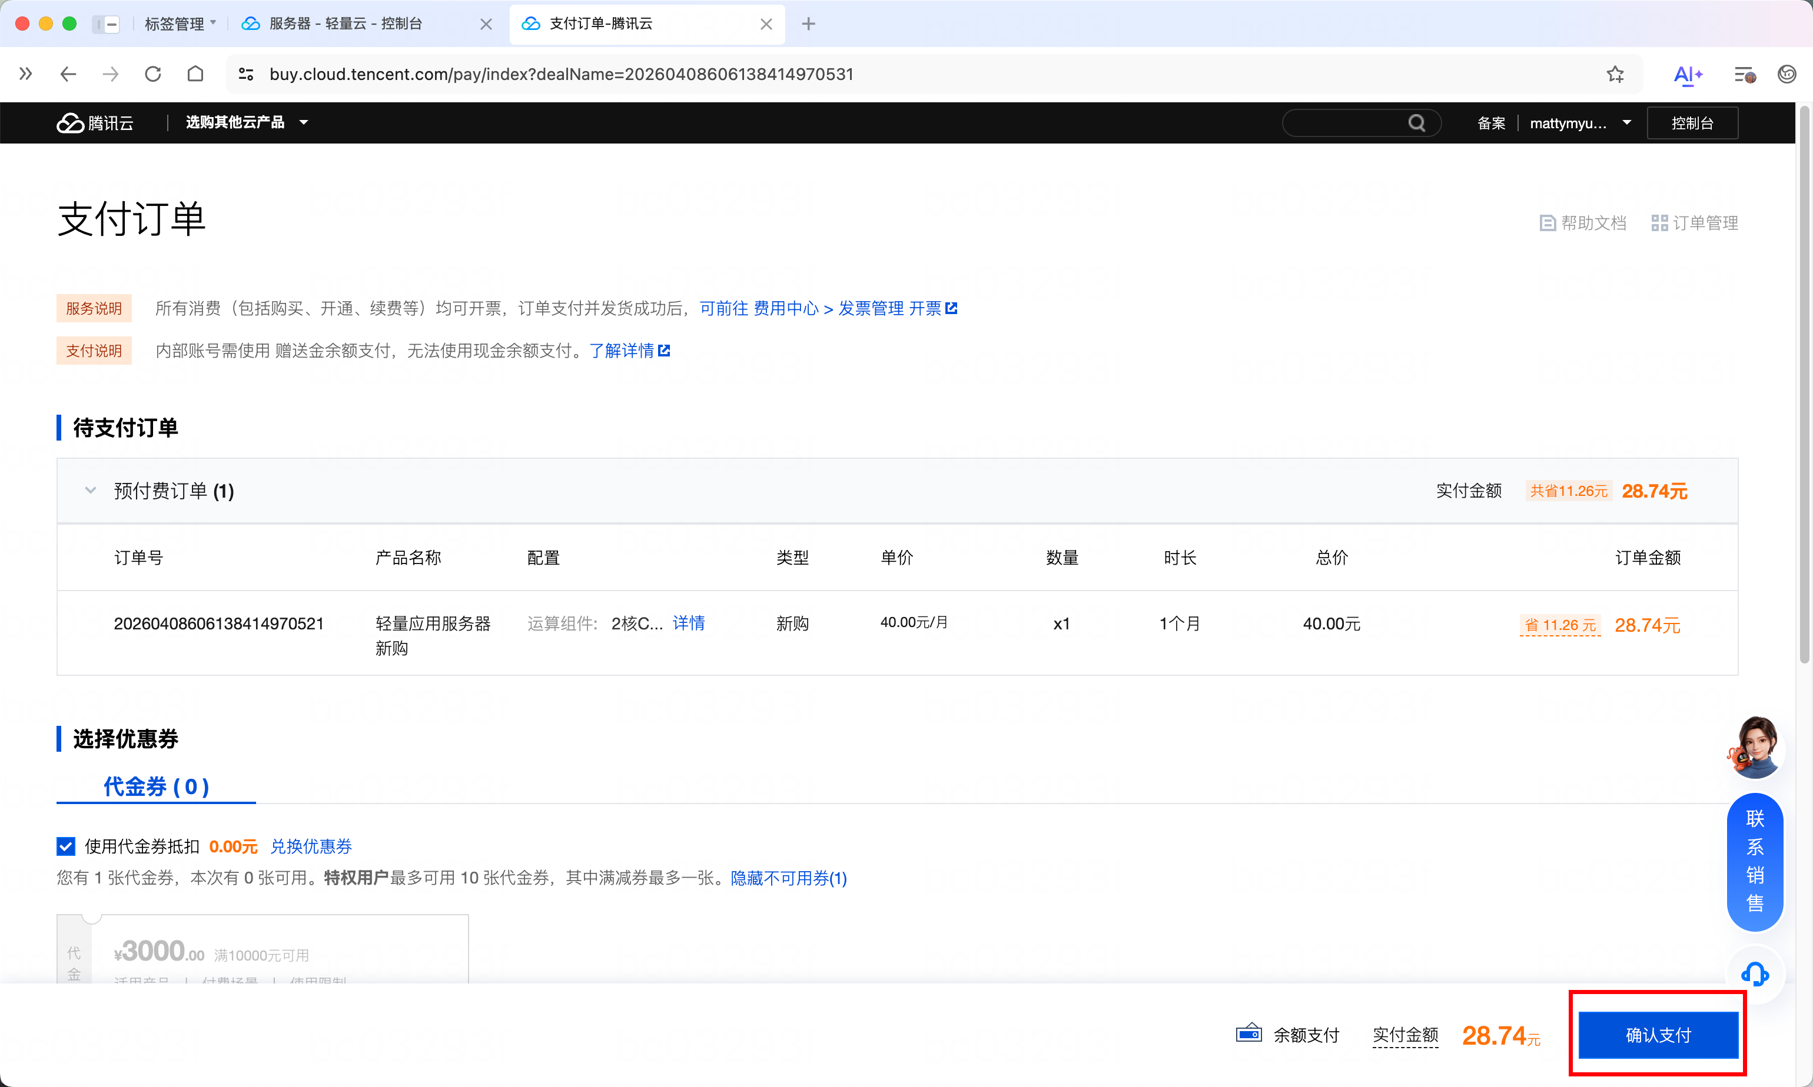The image size is (1813, 1087).
Task: Click the headset customer service icon
Action: pyautogui.click(x=1754, y=974)
